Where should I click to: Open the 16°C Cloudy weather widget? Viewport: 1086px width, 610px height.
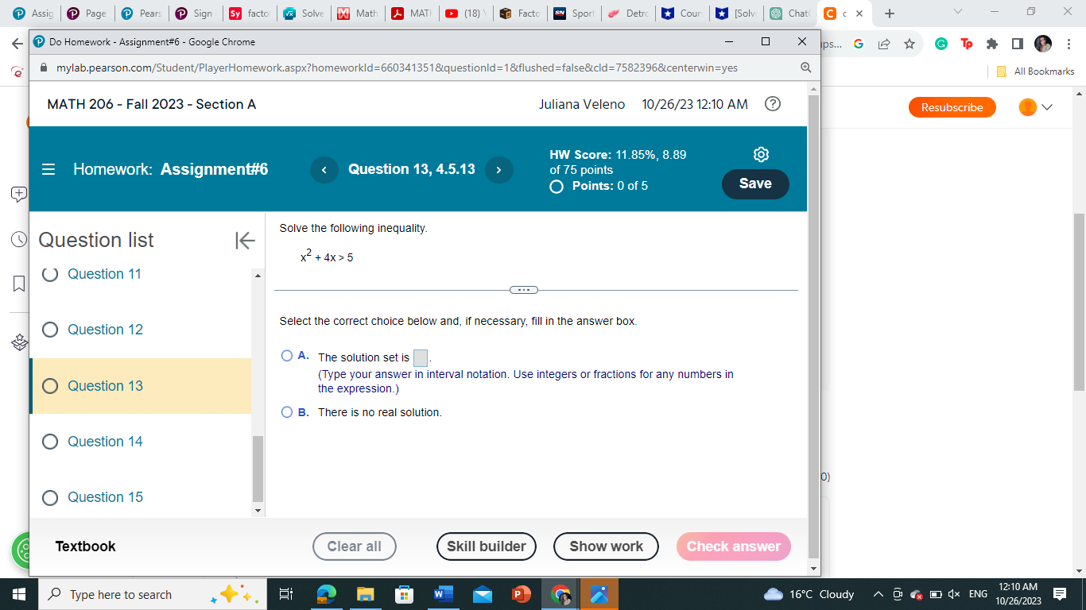809,594
